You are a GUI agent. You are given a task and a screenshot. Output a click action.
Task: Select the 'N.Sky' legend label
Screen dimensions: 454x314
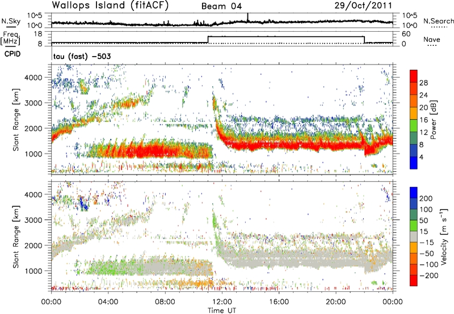[11, 21]
